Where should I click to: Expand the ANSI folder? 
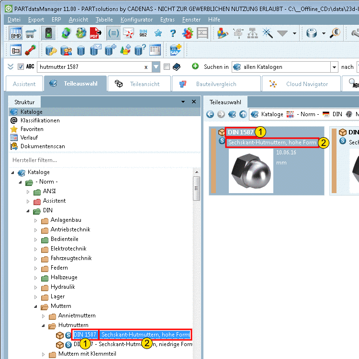pos(28,192)
